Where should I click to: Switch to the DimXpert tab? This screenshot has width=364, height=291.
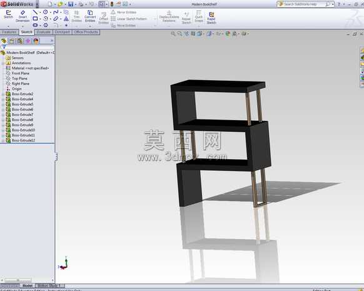(x=62, y=32)
